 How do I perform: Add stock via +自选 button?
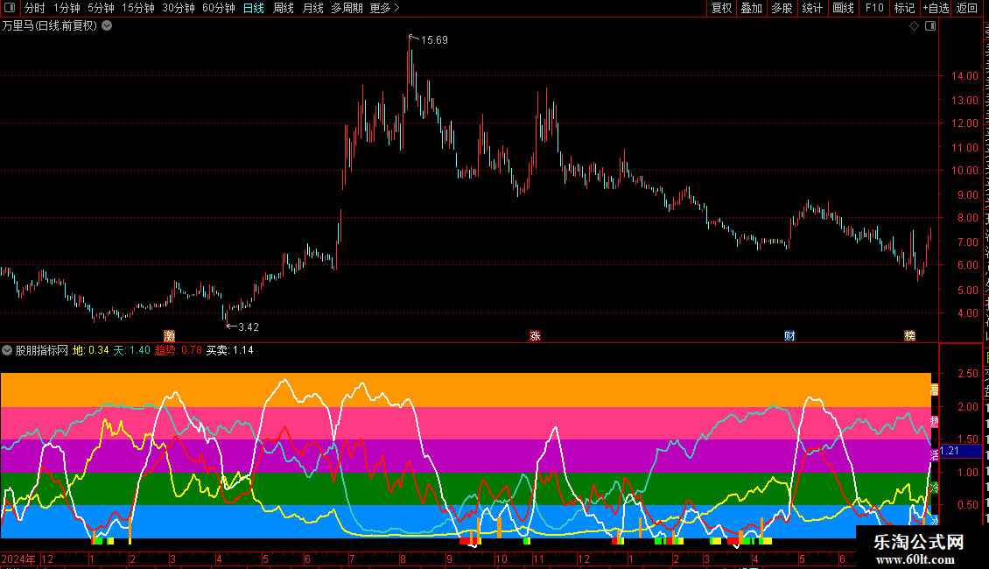tap(936, 8)
